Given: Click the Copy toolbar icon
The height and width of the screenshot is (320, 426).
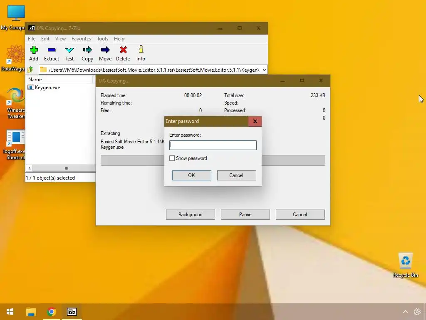Looking at the screenshot, I should tap(87, 53).
